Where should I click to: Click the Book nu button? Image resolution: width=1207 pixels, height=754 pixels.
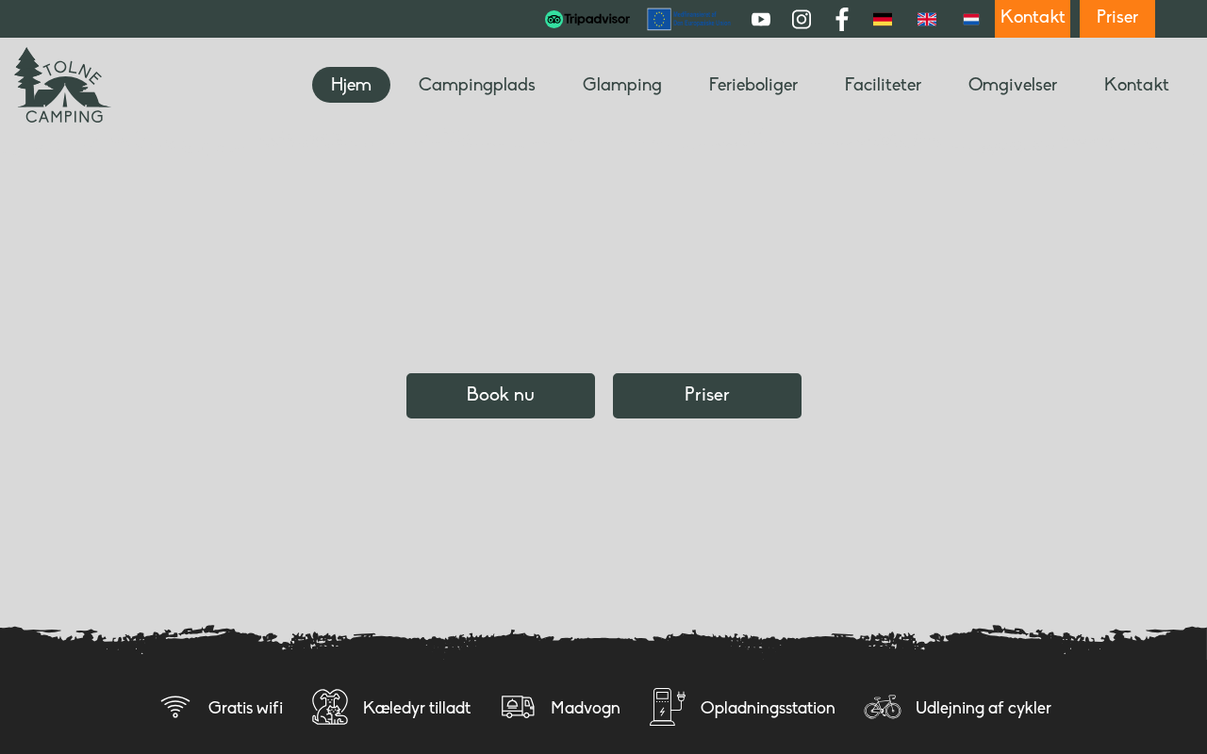(x=501, y=396)
